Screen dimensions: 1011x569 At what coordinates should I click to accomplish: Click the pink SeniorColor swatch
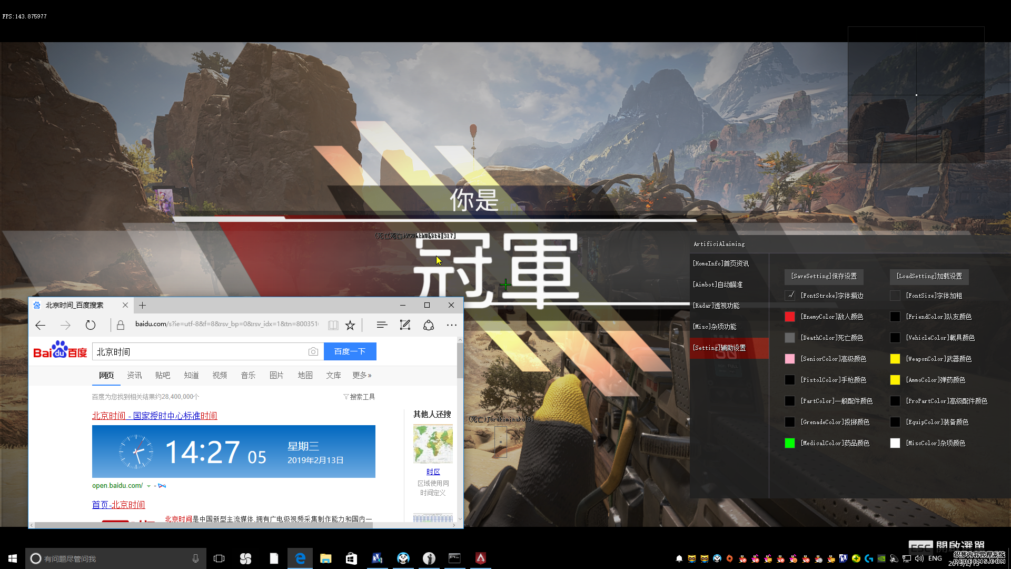coord(790,359)
